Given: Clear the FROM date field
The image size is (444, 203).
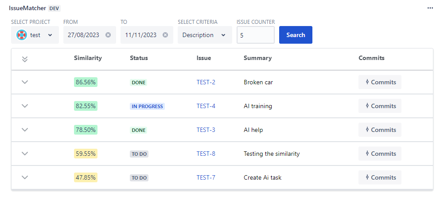Looking at the screenshot, I should pyautogui.click(x=108, y=35).
